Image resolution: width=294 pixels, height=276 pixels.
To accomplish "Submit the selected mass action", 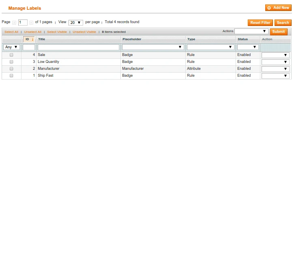I will pos(279,32).
